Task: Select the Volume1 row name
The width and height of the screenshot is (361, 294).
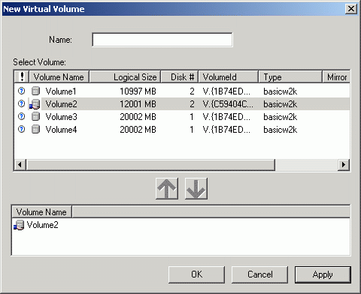Action: coord(61,91)
